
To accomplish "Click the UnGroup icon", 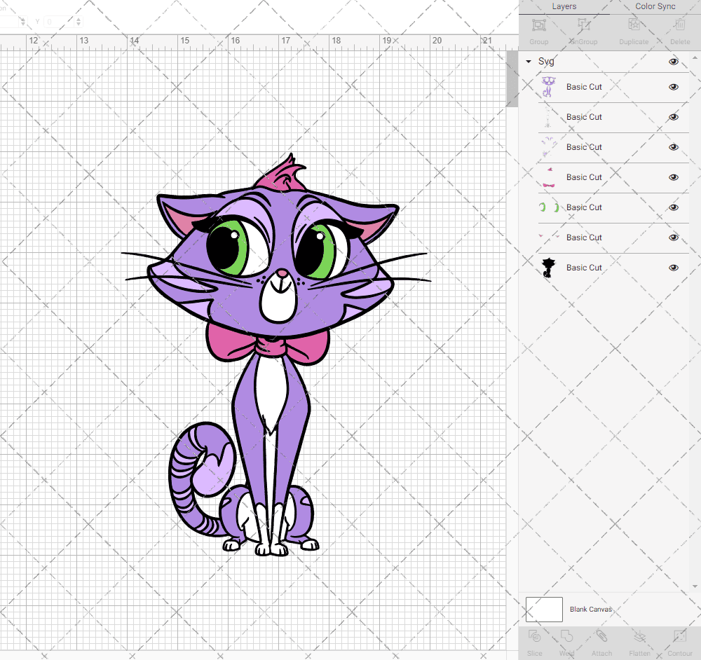I will pyautogui.click(x=583, y=25).
